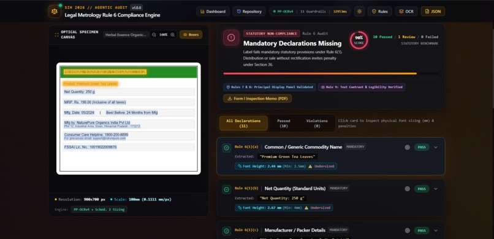The image size is (494, 239).
Task: Click the compliance progress bar
Action: tap(330, 74)
